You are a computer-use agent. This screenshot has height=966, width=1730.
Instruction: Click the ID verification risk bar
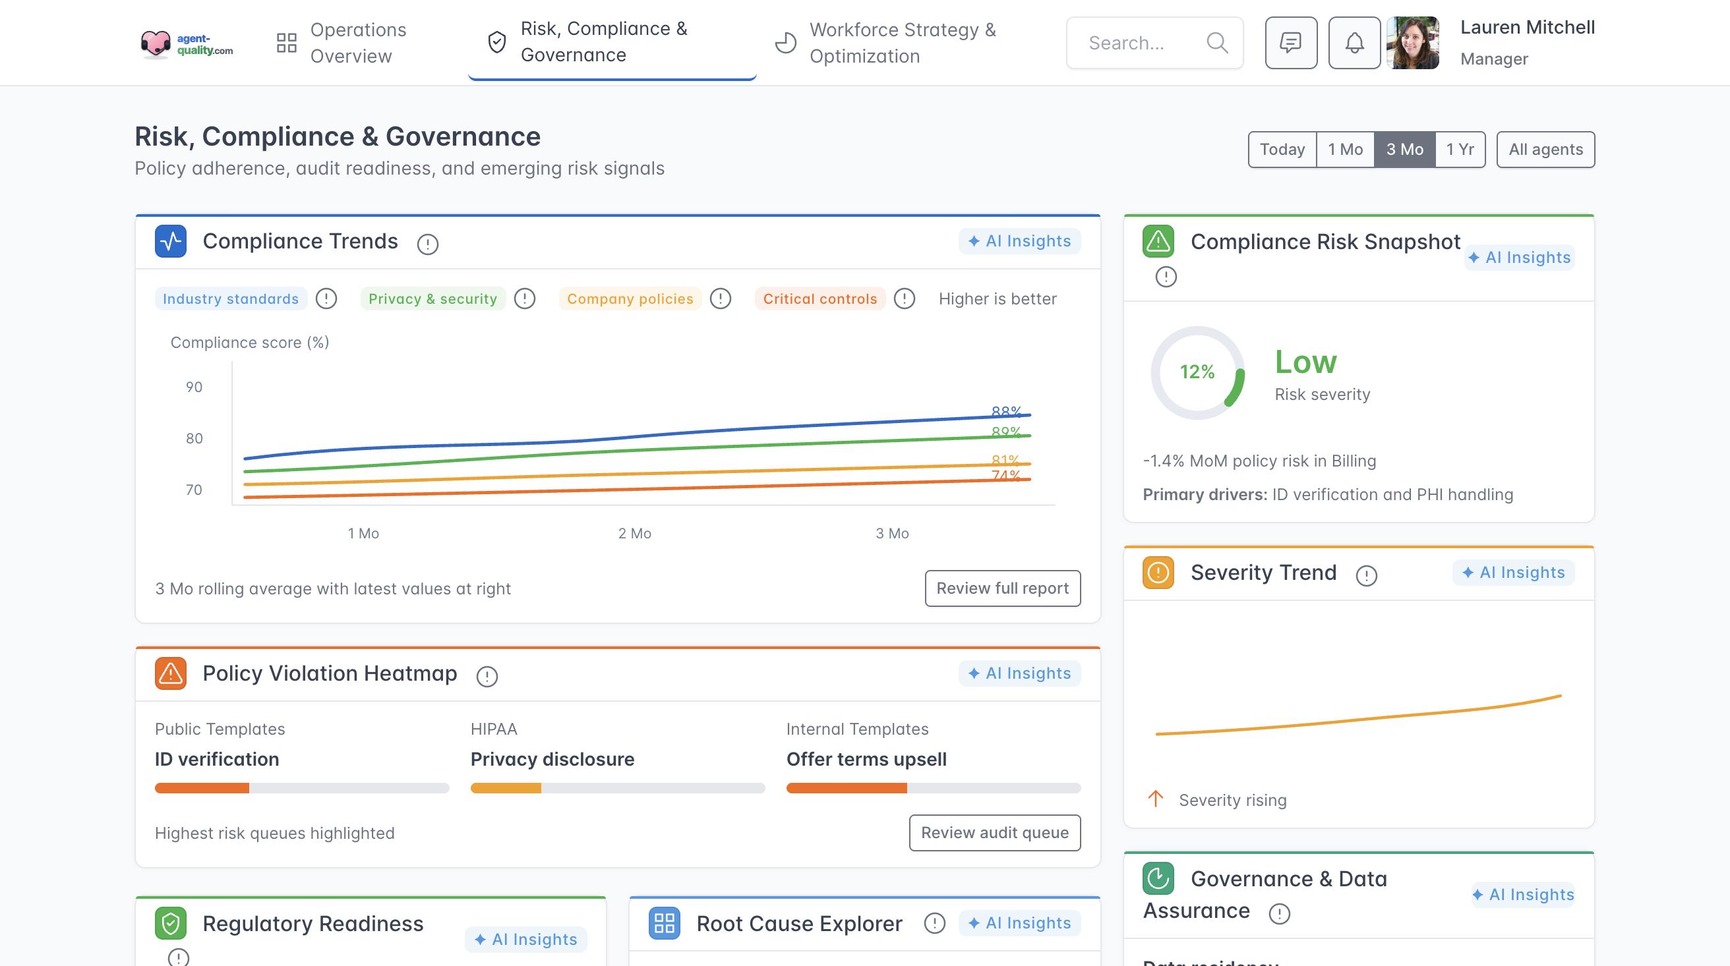pyautogui.click(x=301, y=788)
